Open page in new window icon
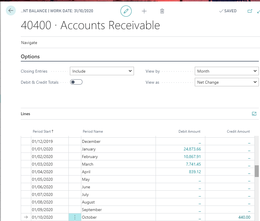The image size is (260, 221). 250,11
